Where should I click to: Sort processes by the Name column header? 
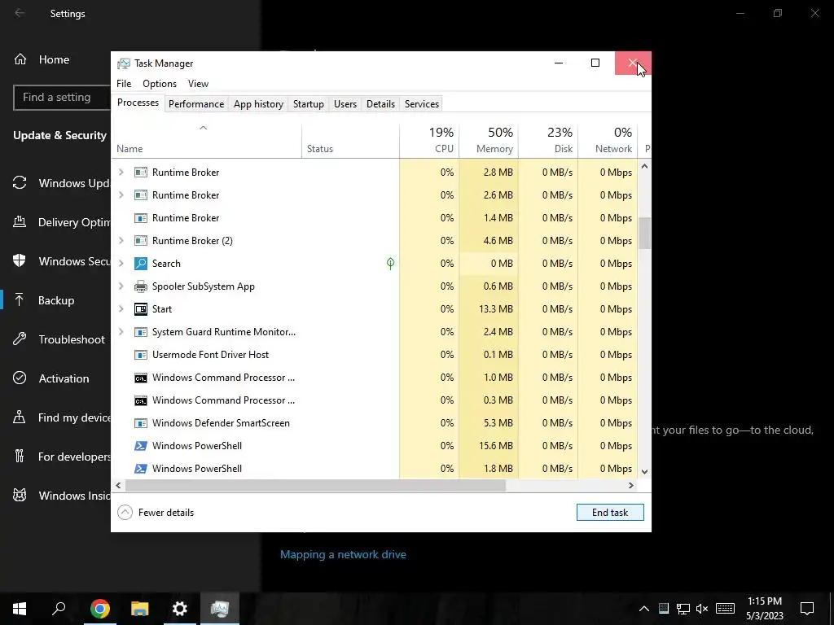click(x=206, y=141)
